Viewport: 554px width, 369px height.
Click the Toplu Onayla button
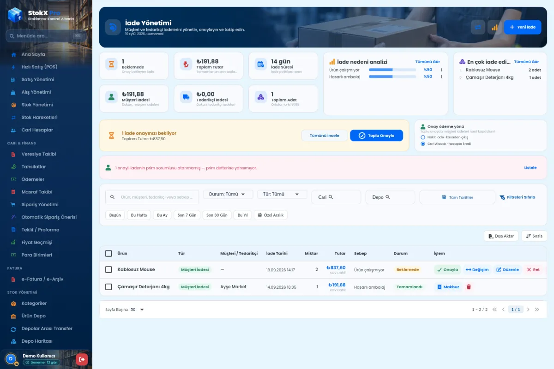(376, 136)
